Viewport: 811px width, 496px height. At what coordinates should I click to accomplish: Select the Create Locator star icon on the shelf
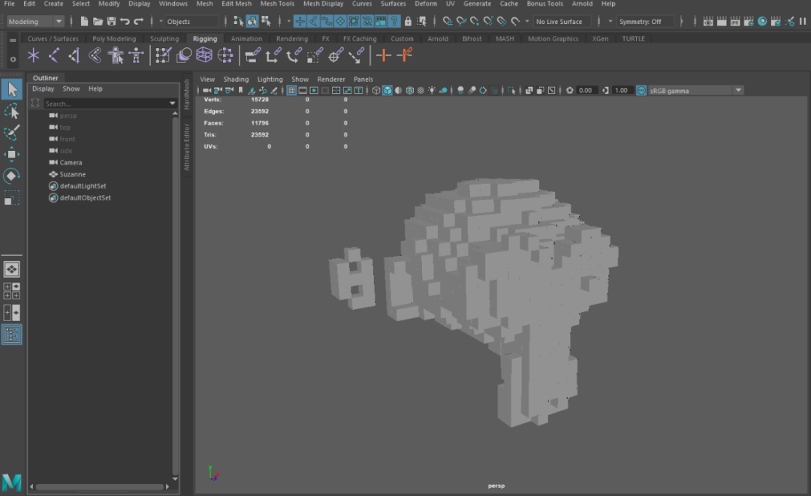click(33, 56)
